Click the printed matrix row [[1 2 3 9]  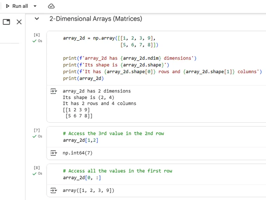tap(76, 110)
